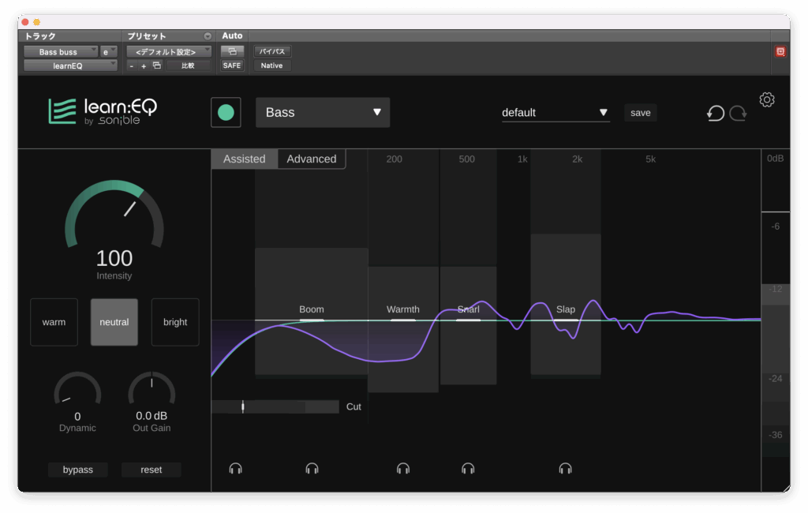Switch to the Assisted tab
Image resolution: width=808 pixels, height=513 pixels.
pos(245,159)
